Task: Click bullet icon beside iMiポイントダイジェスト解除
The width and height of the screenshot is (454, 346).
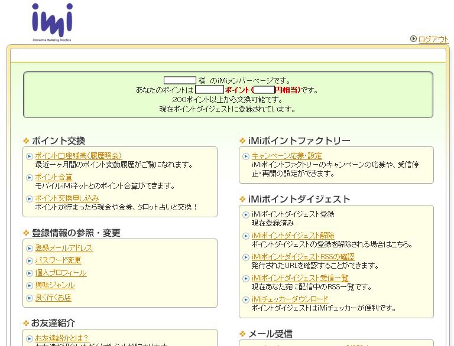Action: coord(245,236)
